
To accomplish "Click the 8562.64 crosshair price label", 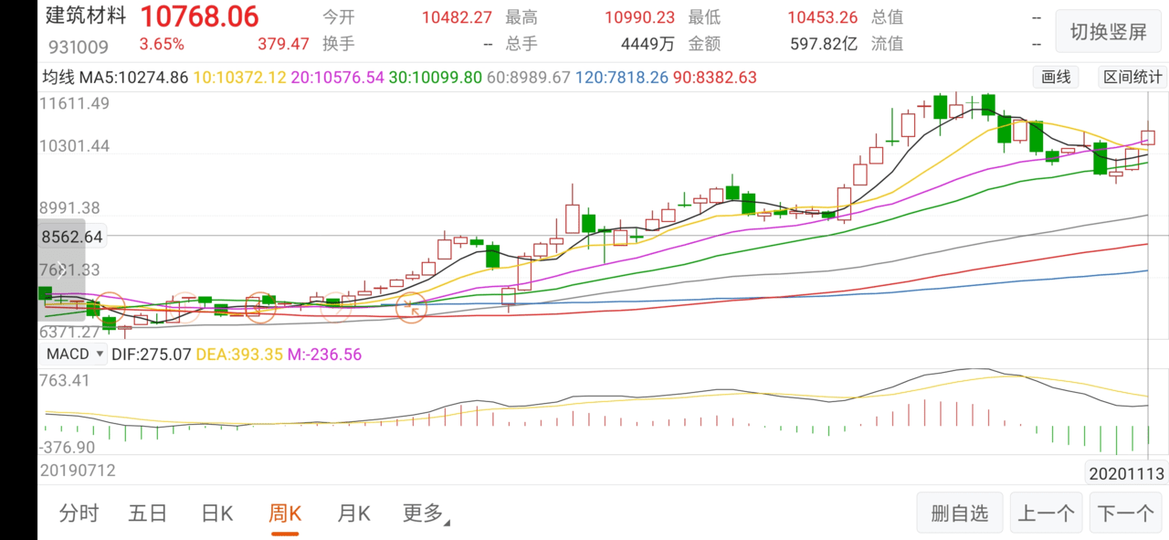I will click(71, 237).
